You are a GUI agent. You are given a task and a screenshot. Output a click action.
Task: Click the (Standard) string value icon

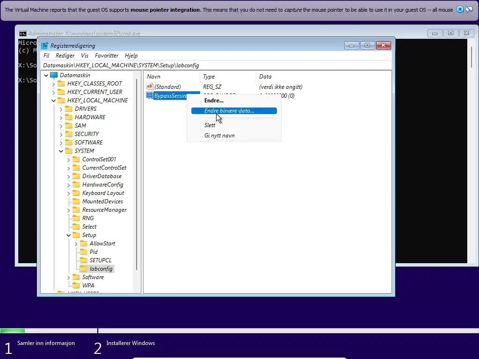[149, 86]
